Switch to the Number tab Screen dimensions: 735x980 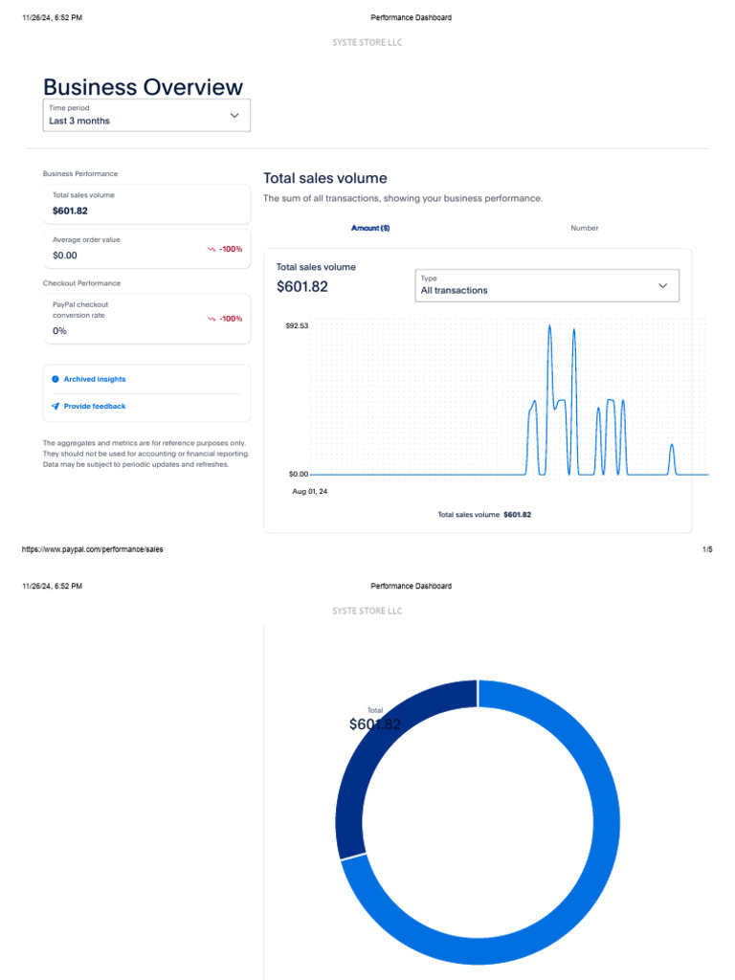point(585,228)
